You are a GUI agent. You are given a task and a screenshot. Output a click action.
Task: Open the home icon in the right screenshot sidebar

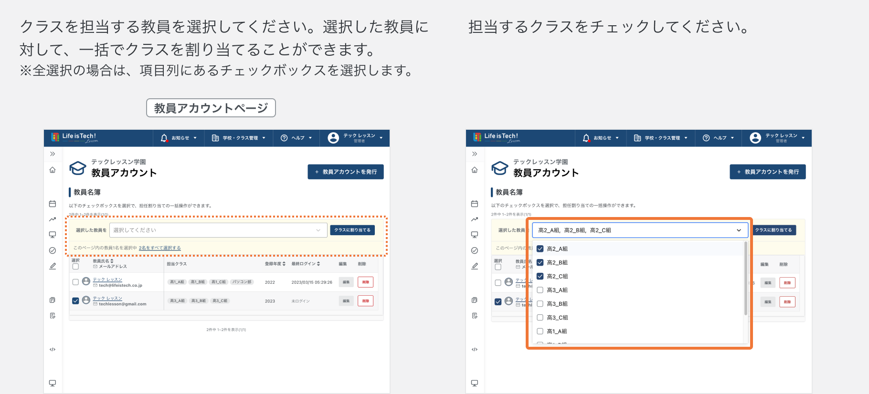point(475,170)
